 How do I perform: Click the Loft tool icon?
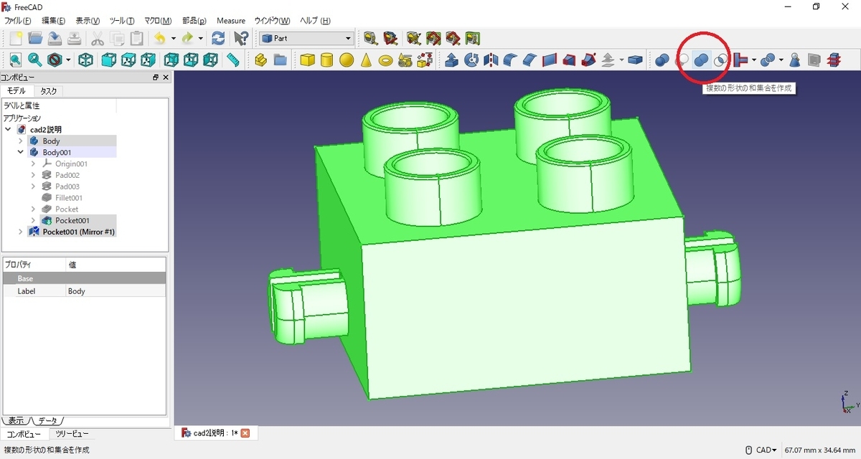[x=568, y=60]
